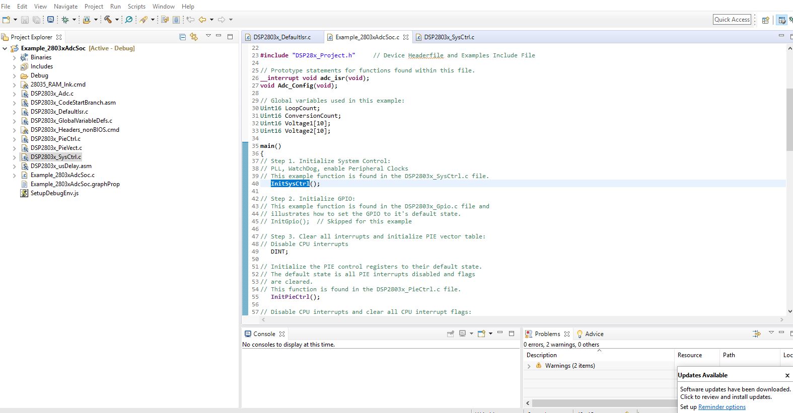Click the Problems panel filter icon

click(x=756, y=334)
